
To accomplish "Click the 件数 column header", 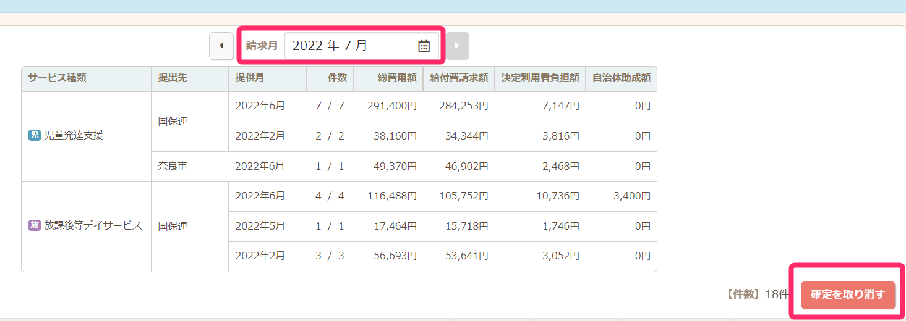I will tap(337, 78).
